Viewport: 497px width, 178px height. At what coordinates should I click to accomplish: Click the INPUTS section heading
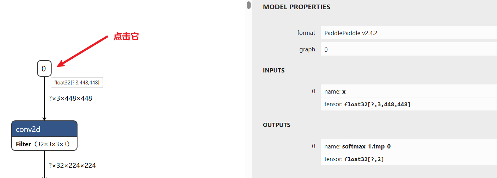click(274, 70)
